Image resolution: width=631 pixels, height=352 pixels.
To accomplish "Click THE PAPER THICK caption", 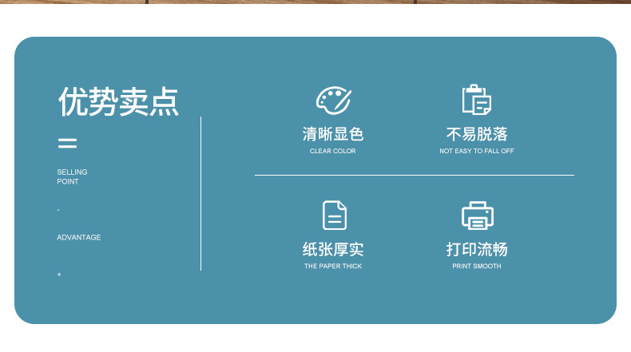I will click(x=333, y=267).
